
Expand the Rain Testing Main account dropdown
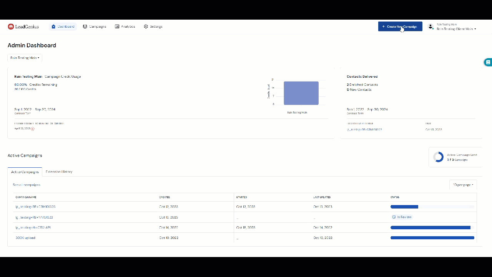[x=25, y=58]
